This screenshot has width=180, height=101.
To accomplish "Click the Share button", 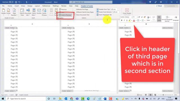I will coord(159,6).
